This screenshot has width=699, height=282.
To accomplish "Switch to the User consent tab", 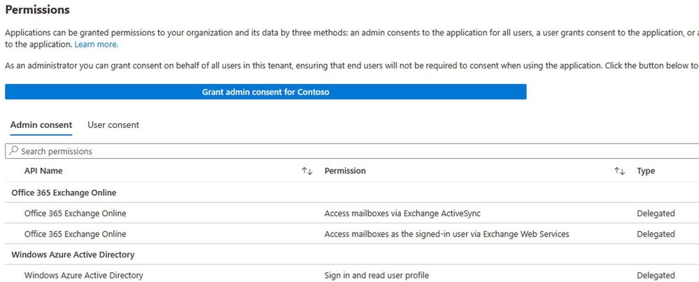I will (113, 125).
